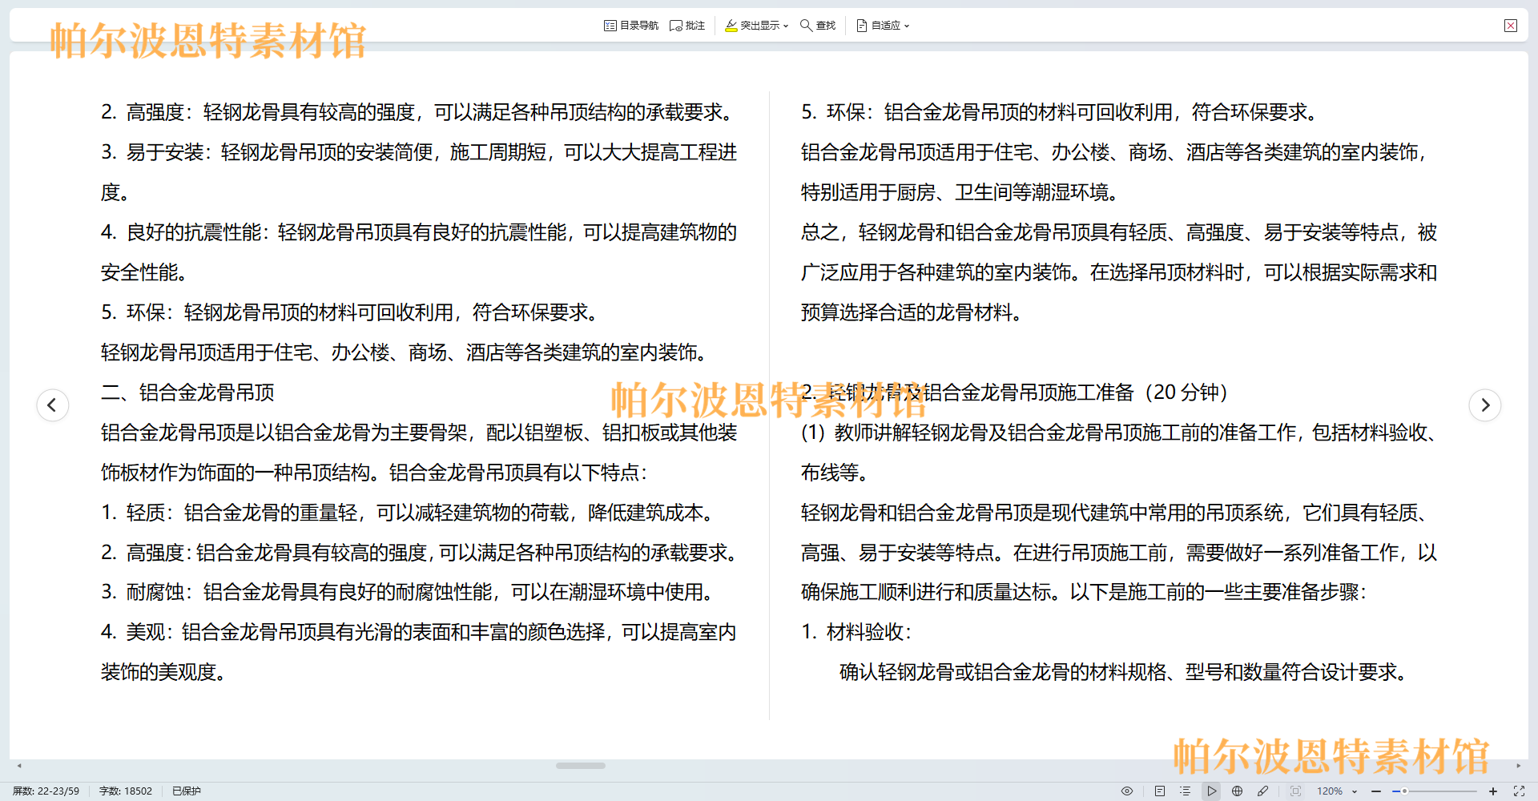The image size is (1538, 801).
Task: Click the 突出显示 highlighter tool
Action: point(752,26)
